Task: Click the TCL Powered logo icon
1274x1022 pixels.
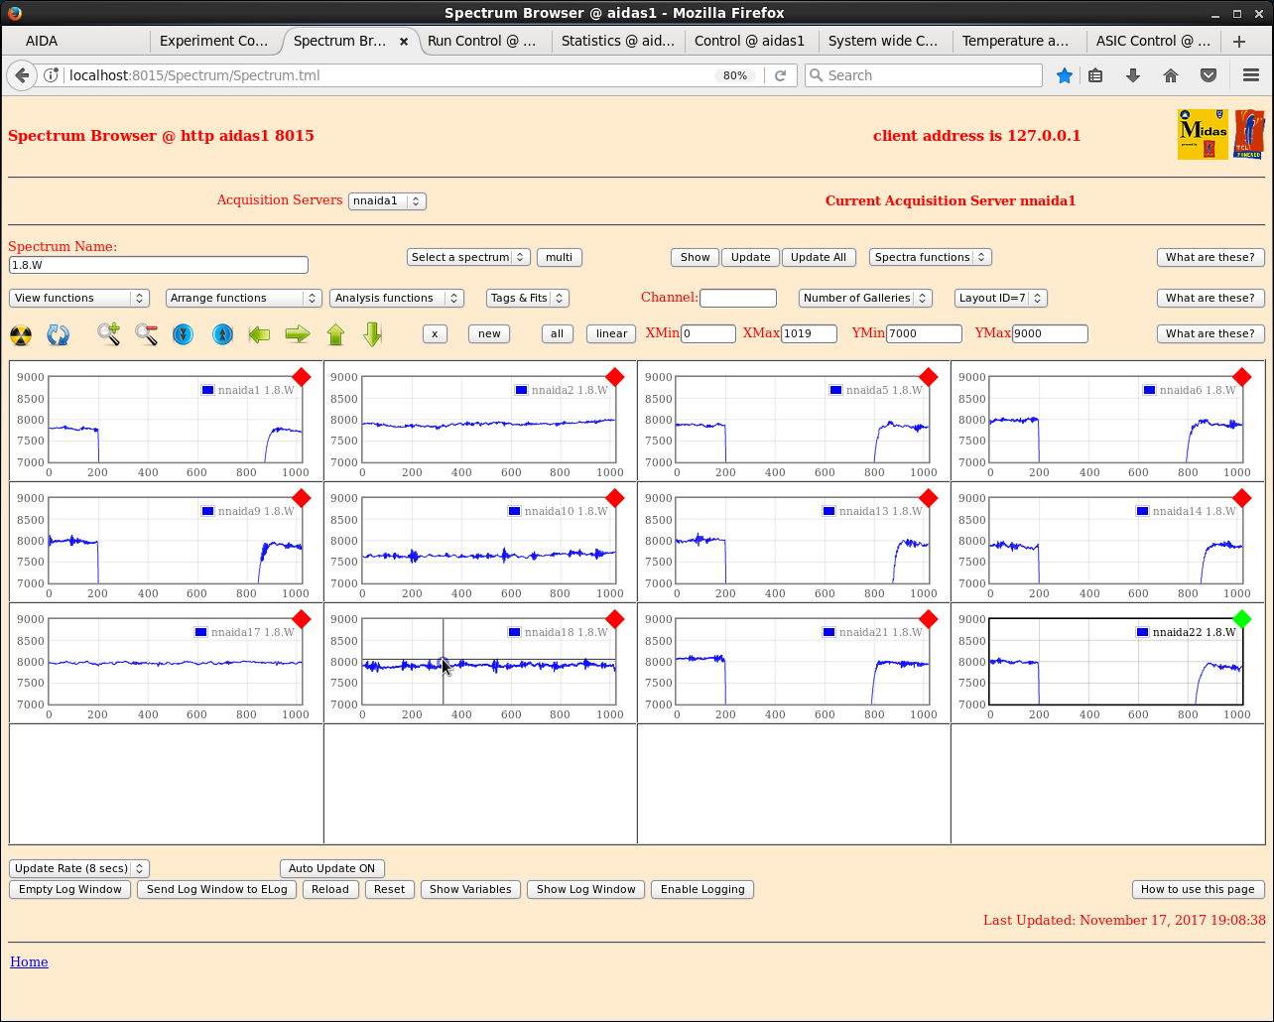Action: [1249, 134]
